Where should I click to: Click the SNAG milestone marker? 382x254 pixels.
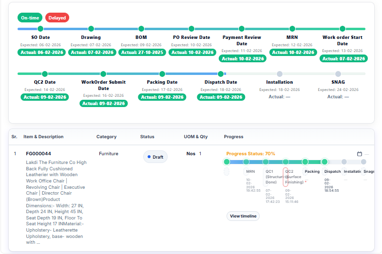(x=338, y=74)
